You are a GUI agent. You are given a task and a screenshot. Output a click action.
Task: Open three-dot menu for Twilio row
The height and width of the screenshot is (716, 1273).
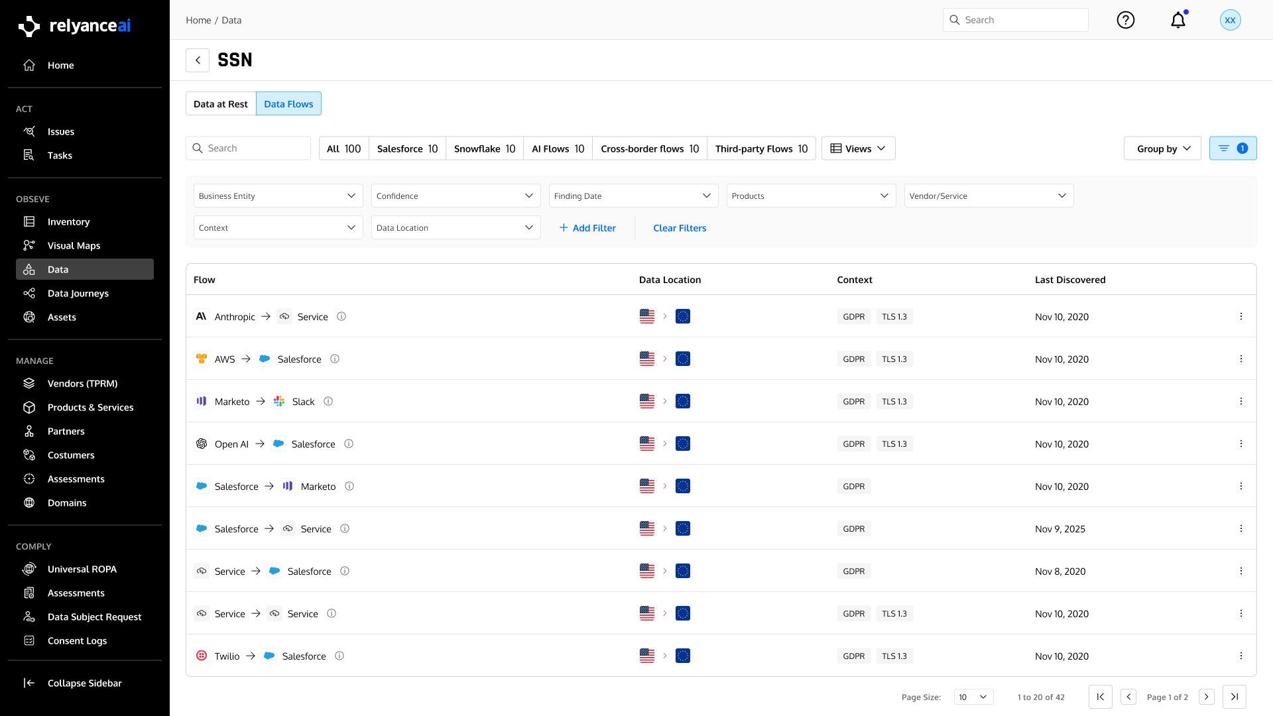tap(1241, 656)
